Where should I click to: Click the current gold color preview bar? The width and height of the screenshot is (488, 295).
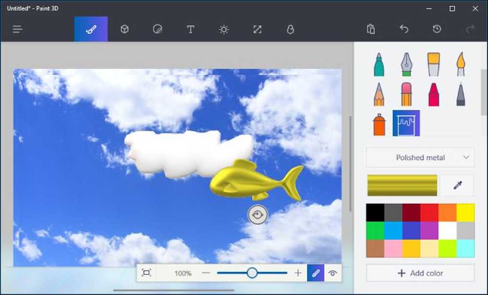[x=402, y=185]
